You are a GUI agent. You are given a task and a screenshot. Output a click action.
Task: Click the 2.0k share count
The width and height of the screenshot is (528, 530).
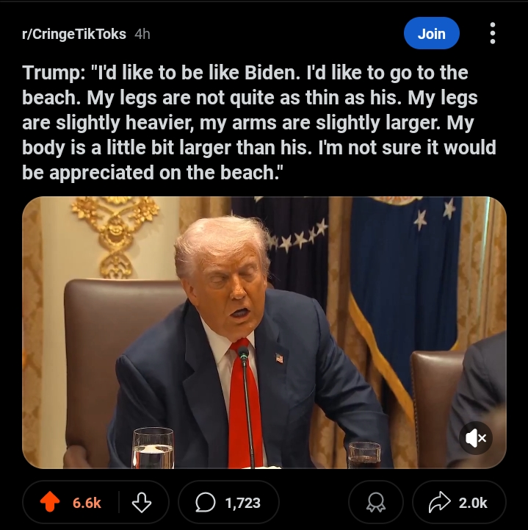coord(473,503)
